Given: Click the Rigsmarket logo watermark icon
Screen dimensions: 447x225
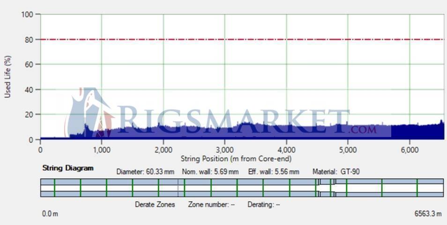Looking at the screenshot, I should [x=89, y=112].
